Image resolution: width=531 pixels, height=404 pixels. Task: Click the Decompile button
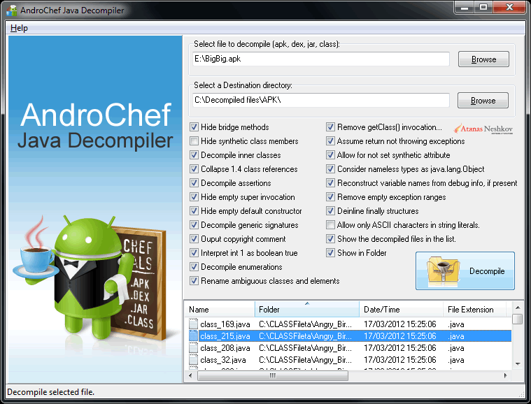click(x=465, y=270)
